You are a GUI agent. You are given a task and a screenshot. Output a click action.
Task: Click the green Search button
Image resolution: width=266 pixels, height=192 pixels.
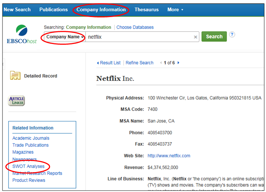[x=214, y=37]
